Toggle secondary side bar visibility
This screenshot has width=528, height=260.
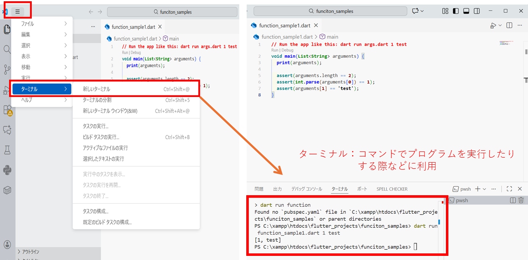tap(477, 11)
